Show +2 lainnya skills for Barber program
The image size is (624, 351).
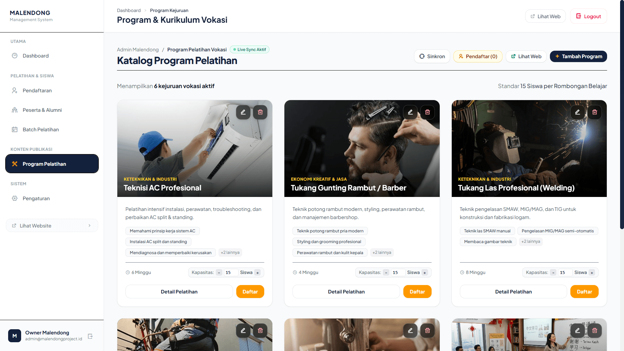(x=382, y=253)
